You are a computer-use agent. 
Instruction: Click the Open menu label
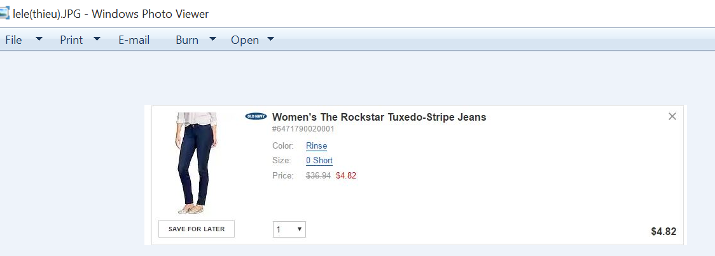245,40
